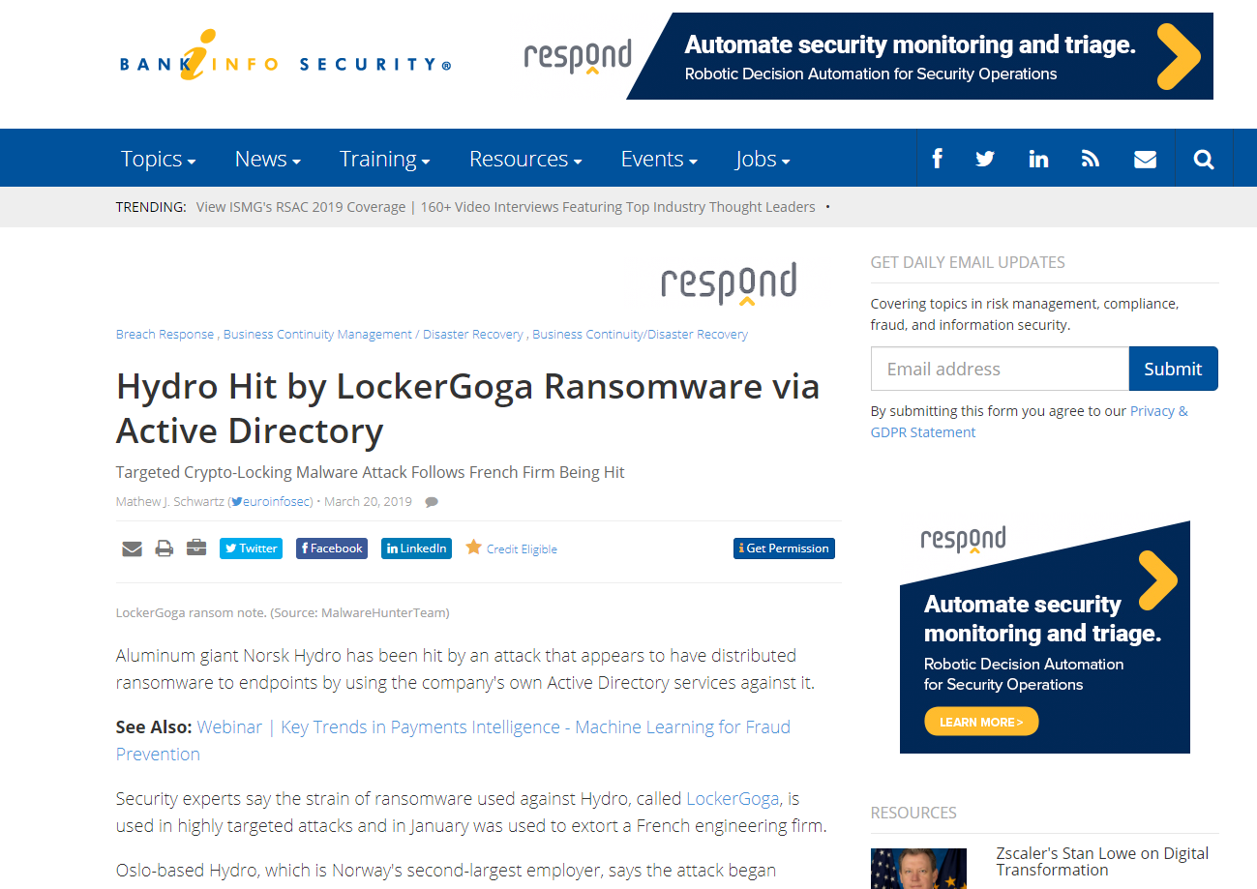
Task: Open the Business Continuity/Disaster Recovery link
Action: point(640,334)
